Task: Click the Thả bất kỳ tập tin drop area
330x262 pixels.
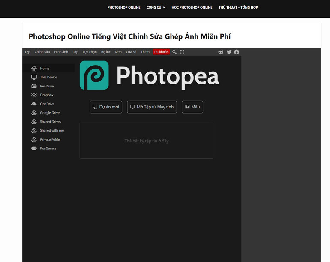Action: [x=147, y=141]
